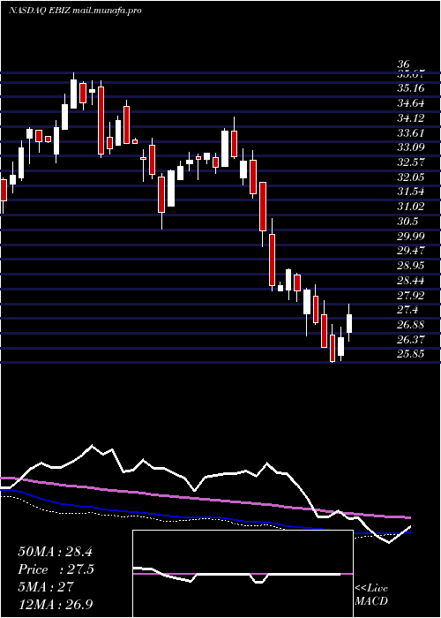Click the 29.99 price axis label

411,236
